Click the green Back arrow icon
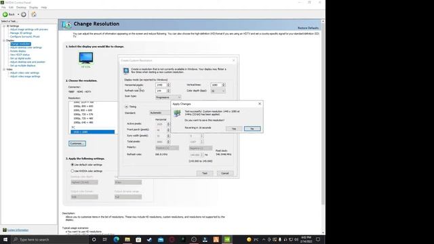Viewport: 434px width, 244px height. [5, 14]
